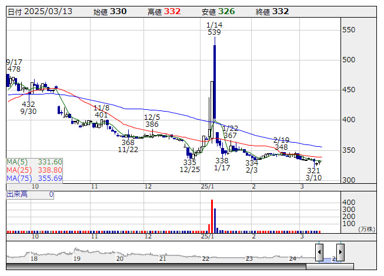Click the 550 price axis label

coord(349,30)
